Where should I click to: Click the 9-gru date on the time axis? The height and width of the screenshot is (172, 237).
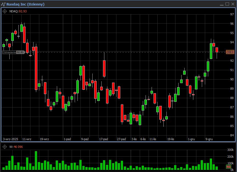[209, 139]
